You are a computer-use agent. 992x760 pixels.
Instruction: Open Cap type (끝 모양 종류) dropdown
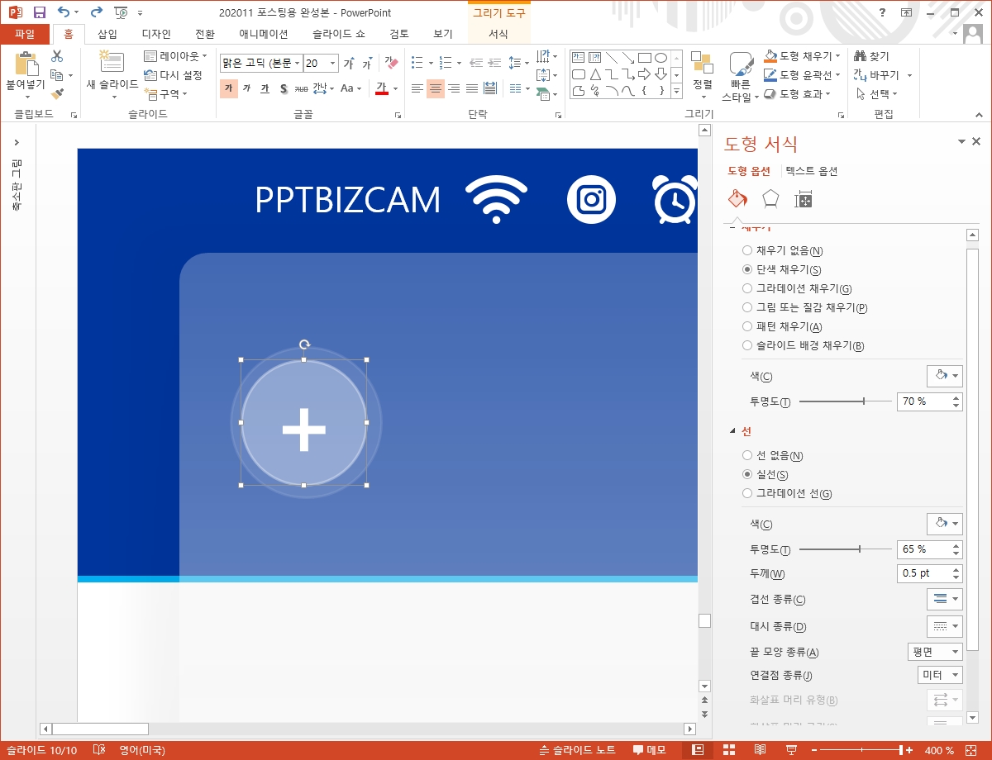935,652
